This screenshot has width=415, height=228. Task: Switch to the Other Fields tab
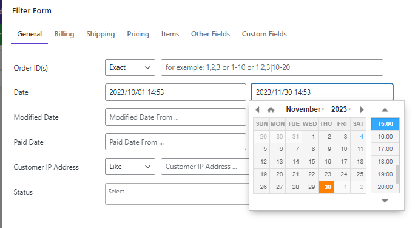pyautogui.click(x=211, y=34)
